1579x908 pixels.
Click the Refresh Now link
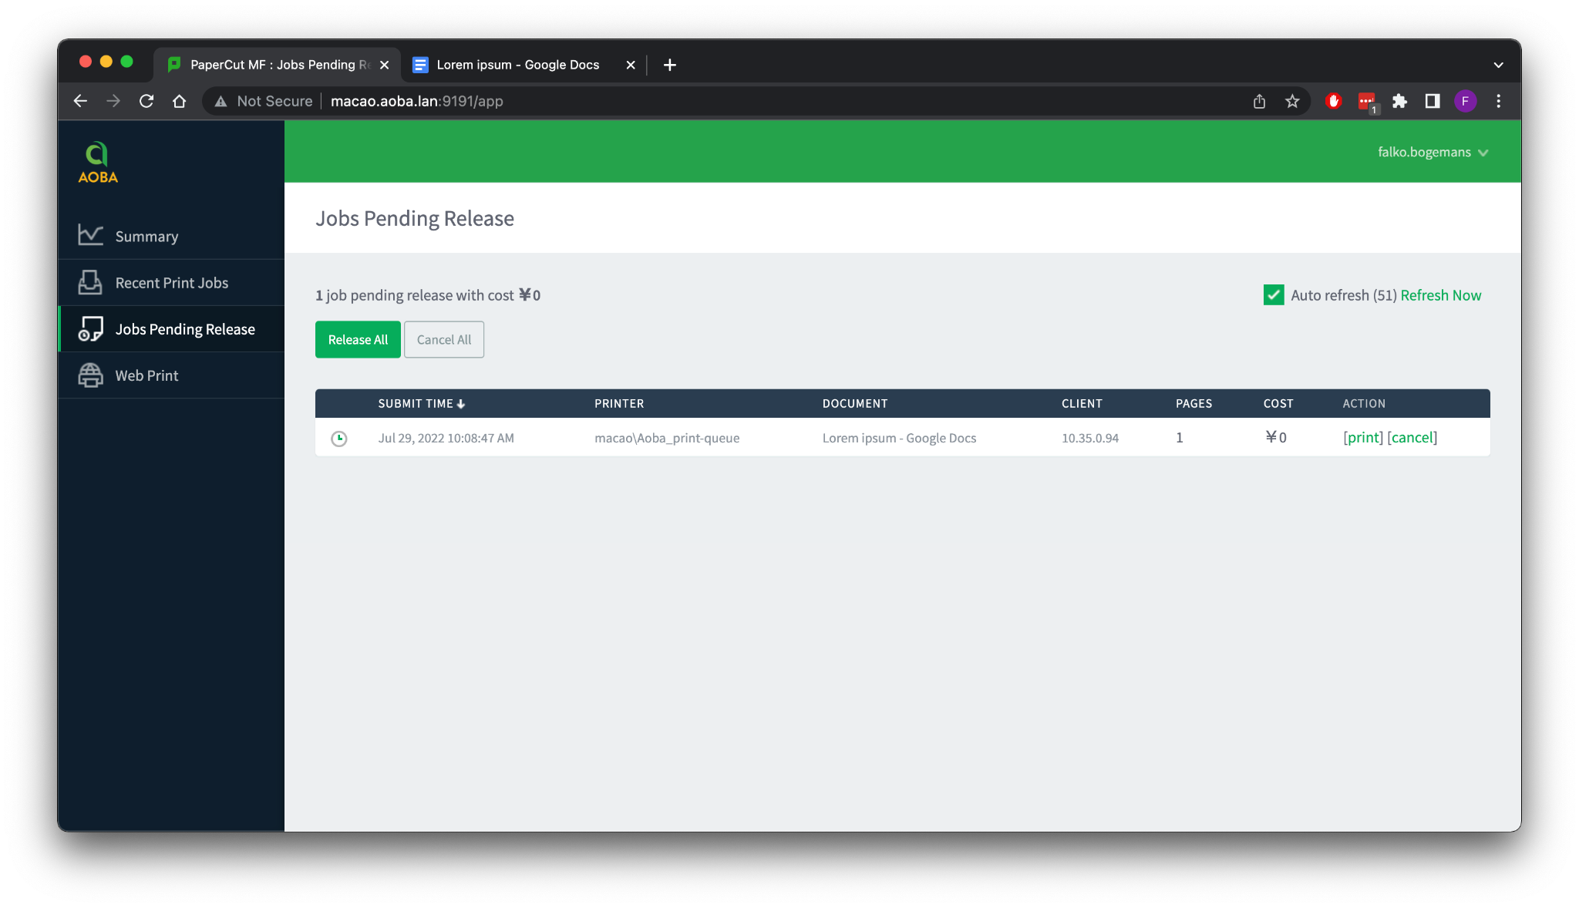point(1440,295)
